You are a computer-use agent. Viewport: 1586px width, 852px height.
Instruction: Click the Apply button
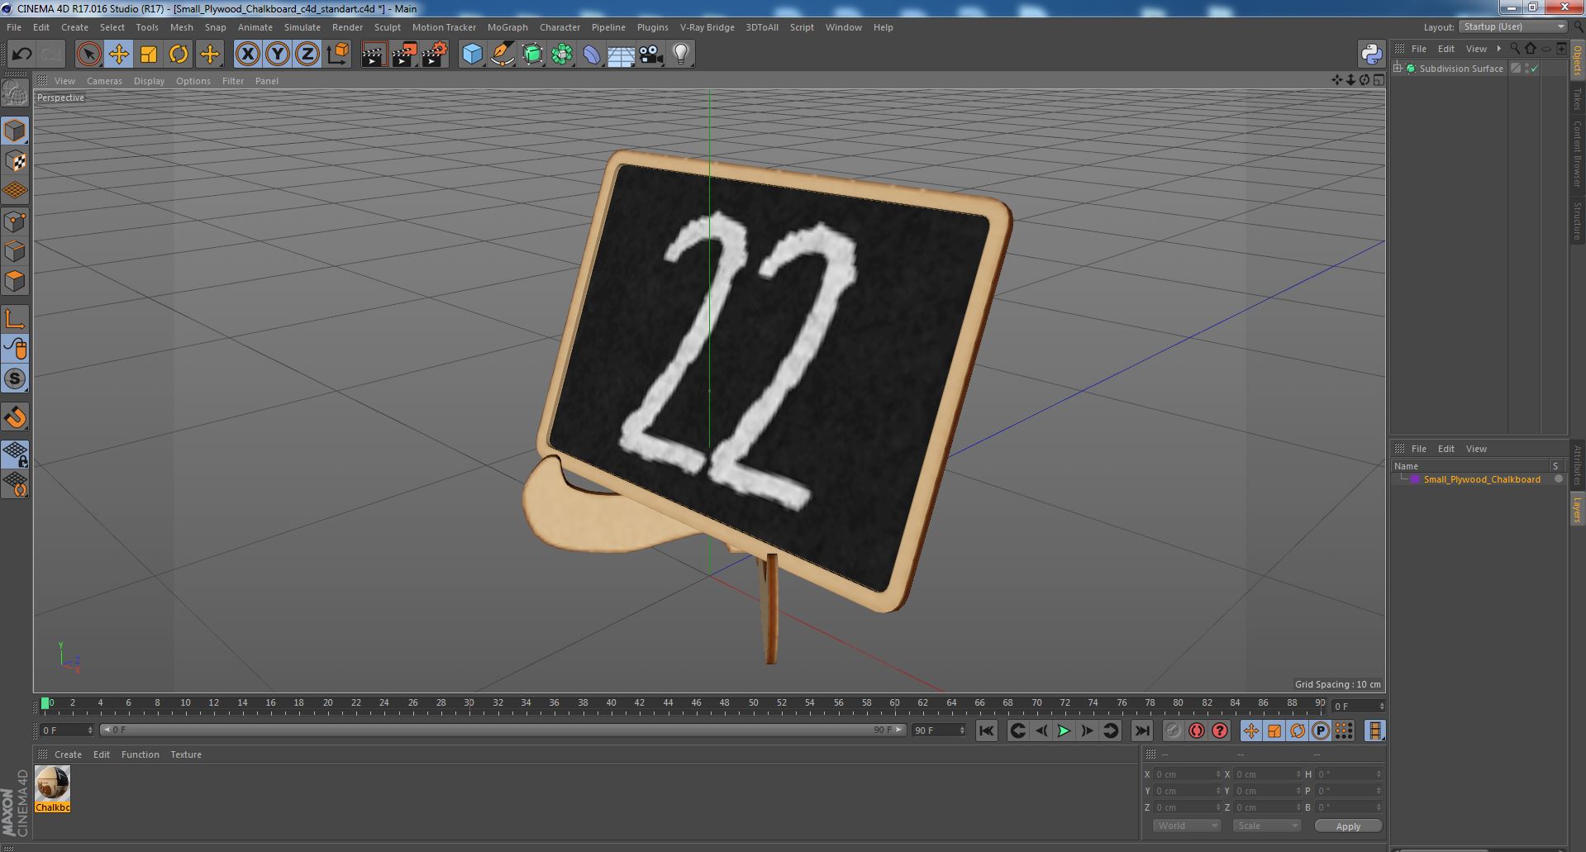coord(1348,826)
